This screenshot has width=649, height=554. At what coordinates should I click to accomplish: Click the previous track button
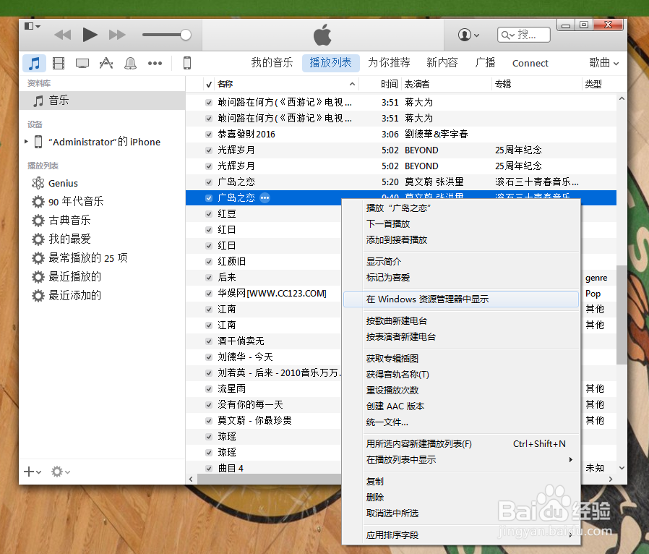(62, 35)
